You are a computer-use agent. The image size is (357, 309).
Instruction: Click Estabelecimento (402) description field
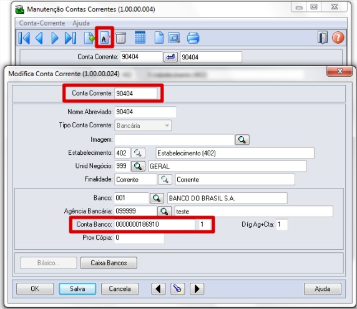click(235, 153)
